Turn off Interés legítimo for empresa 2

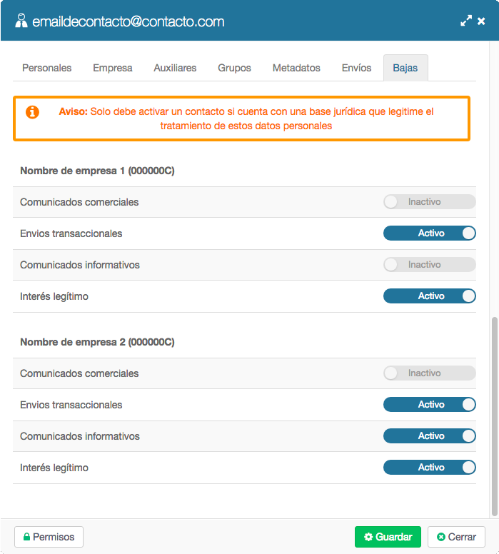click(x=429, y=468)
